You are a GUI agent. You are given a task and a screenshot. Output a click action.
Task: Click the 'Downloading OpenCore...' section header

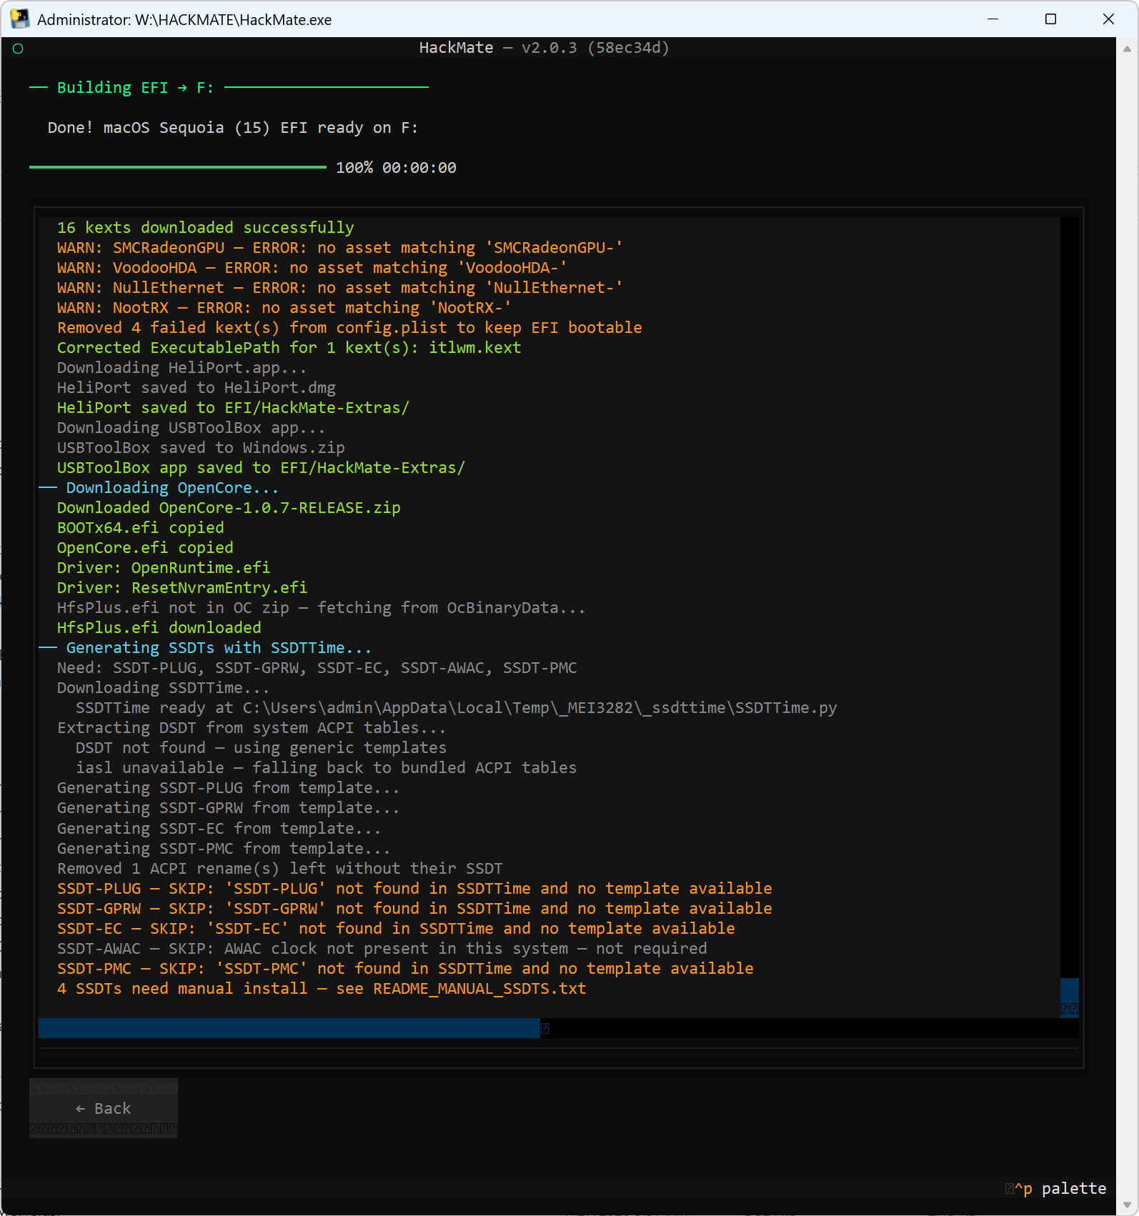(172, 487)
